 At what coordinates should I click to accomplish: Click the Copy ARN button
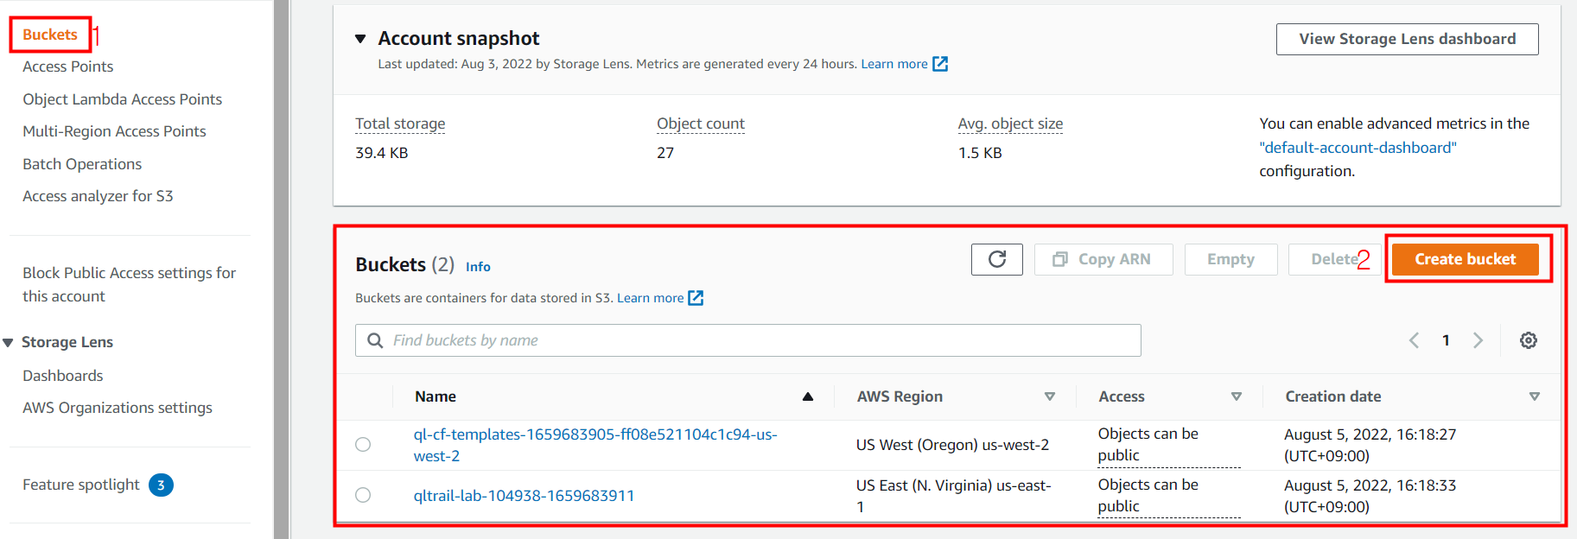(x=1103, y=259)
